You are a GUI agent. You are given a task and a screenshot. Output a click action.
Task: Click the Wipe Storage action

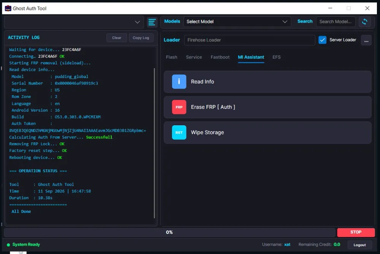point(267,133)
